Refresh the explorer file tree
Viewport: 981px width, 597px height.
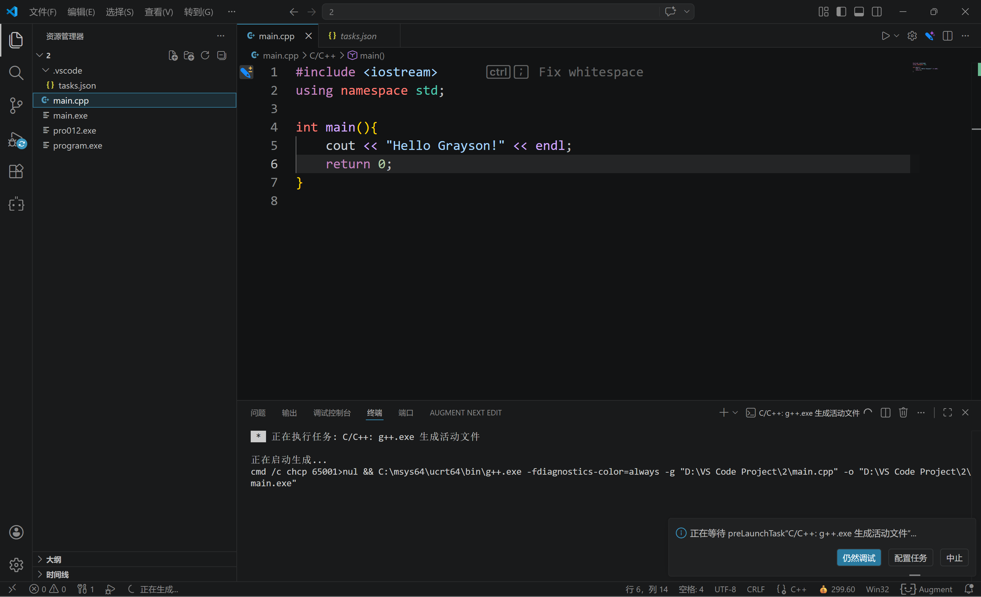pos(205,55)
